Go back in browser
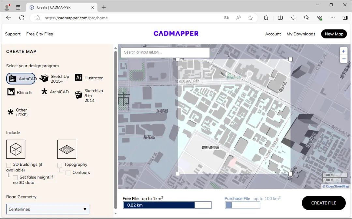This screenshot has width=352, height=219. point(8,18)
